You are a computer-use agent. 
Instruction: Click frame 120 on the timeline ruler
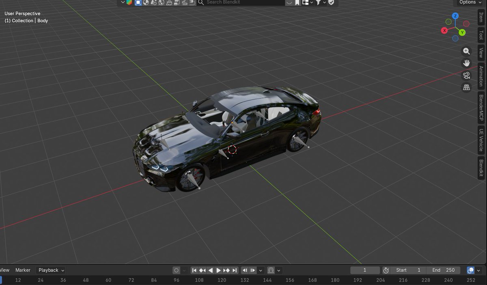[222, 280]
